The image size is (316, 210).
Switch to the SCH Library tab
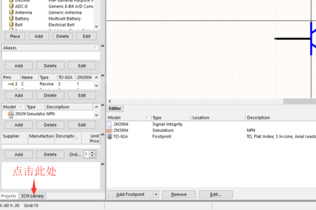(33, 196)
